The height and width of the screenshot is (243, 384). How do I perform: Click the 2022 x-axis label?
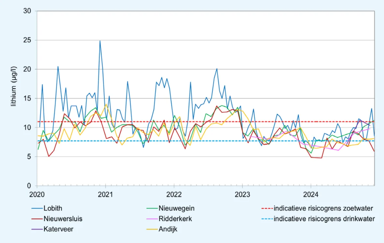coord(174,195)
